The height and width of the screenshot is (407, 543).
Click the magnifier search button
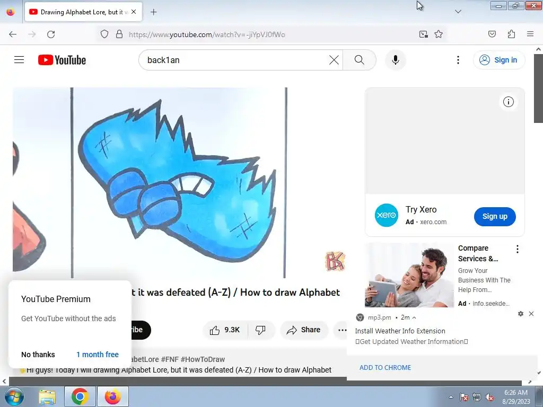point(359,60)
